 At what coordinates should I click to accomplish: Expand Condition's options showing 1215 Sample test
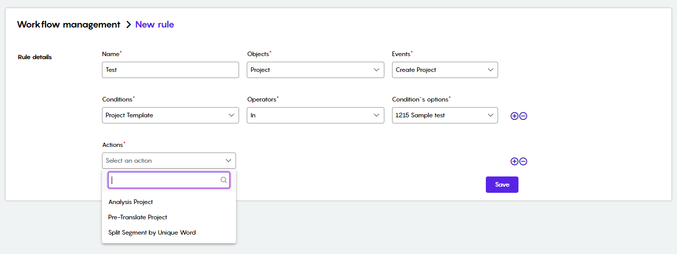pyautogui.click(x=445, y=115)
